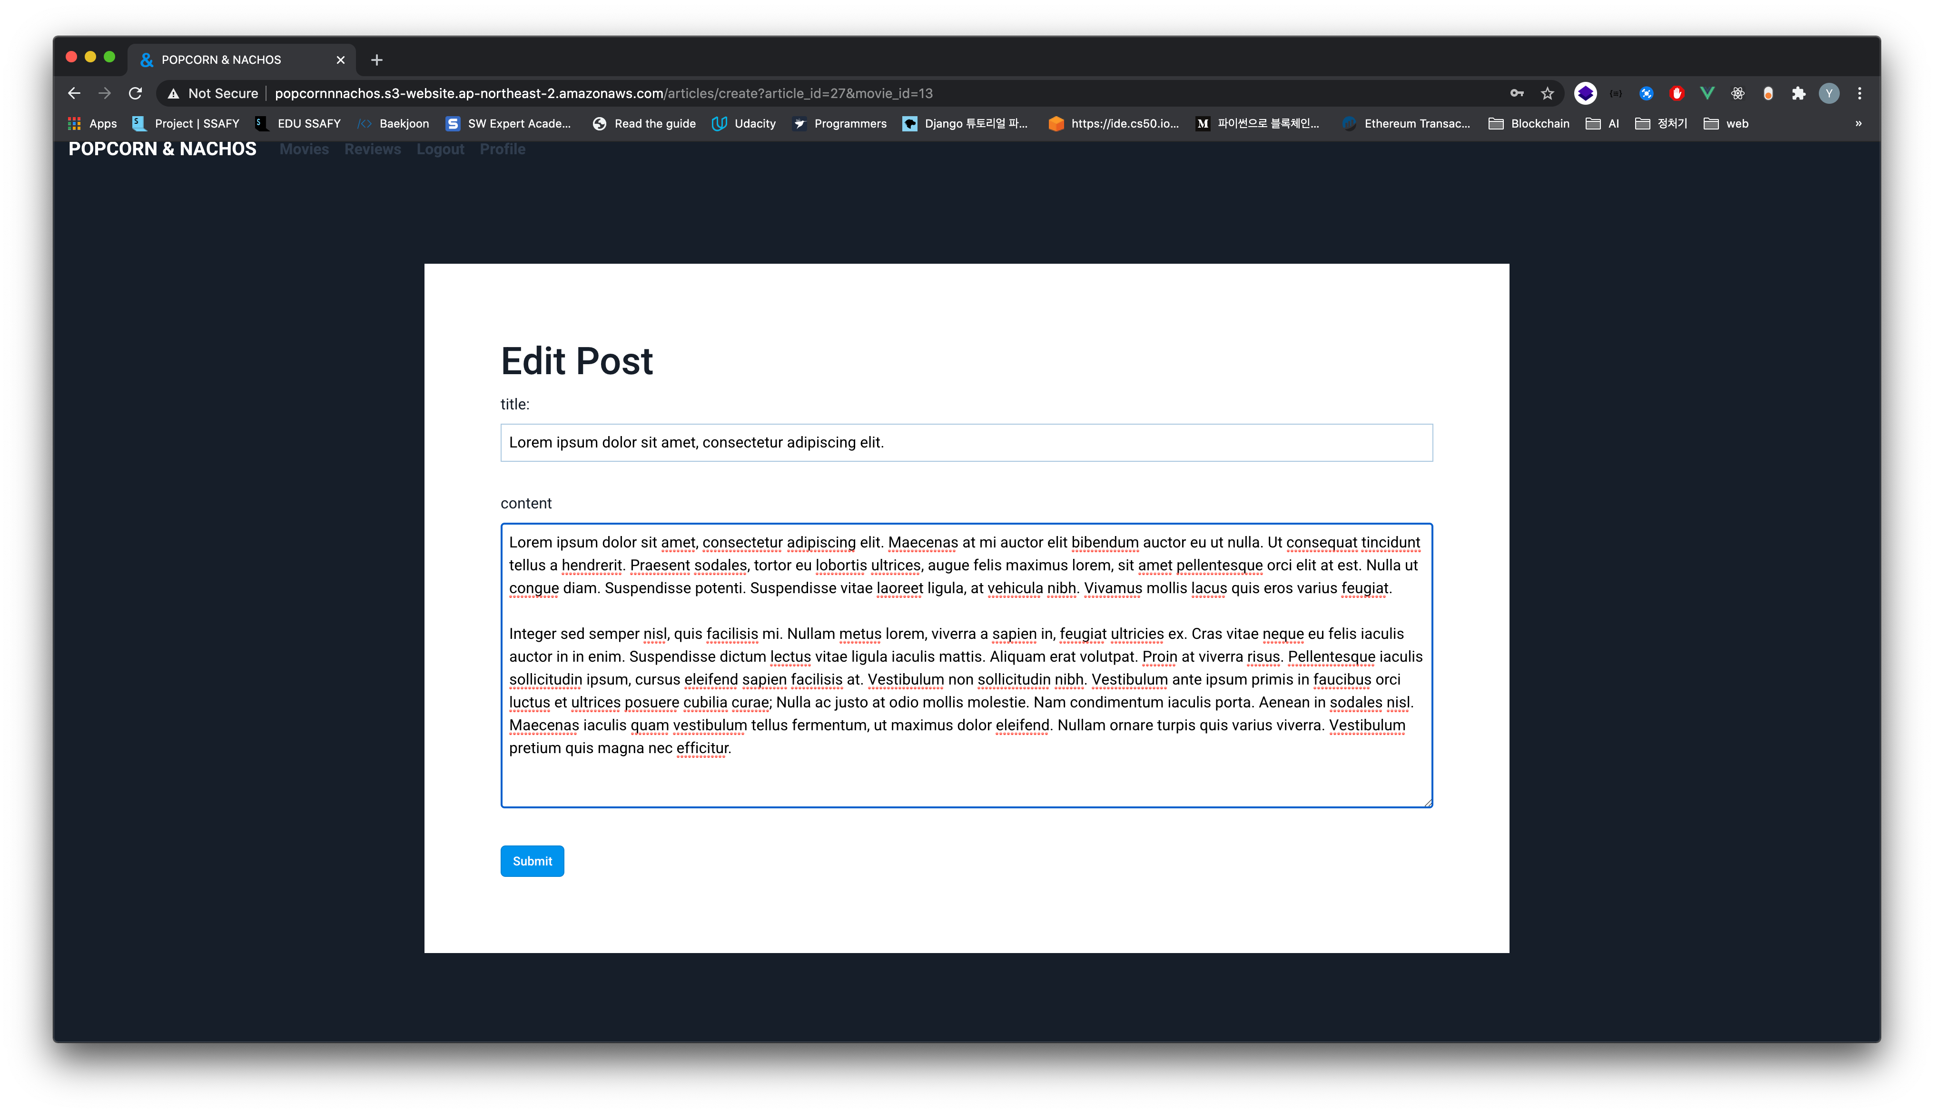Open the Ethereum Transac... bookmark
The height and width of the screenshot is (1113, 1934).
tap(1406, 124)
